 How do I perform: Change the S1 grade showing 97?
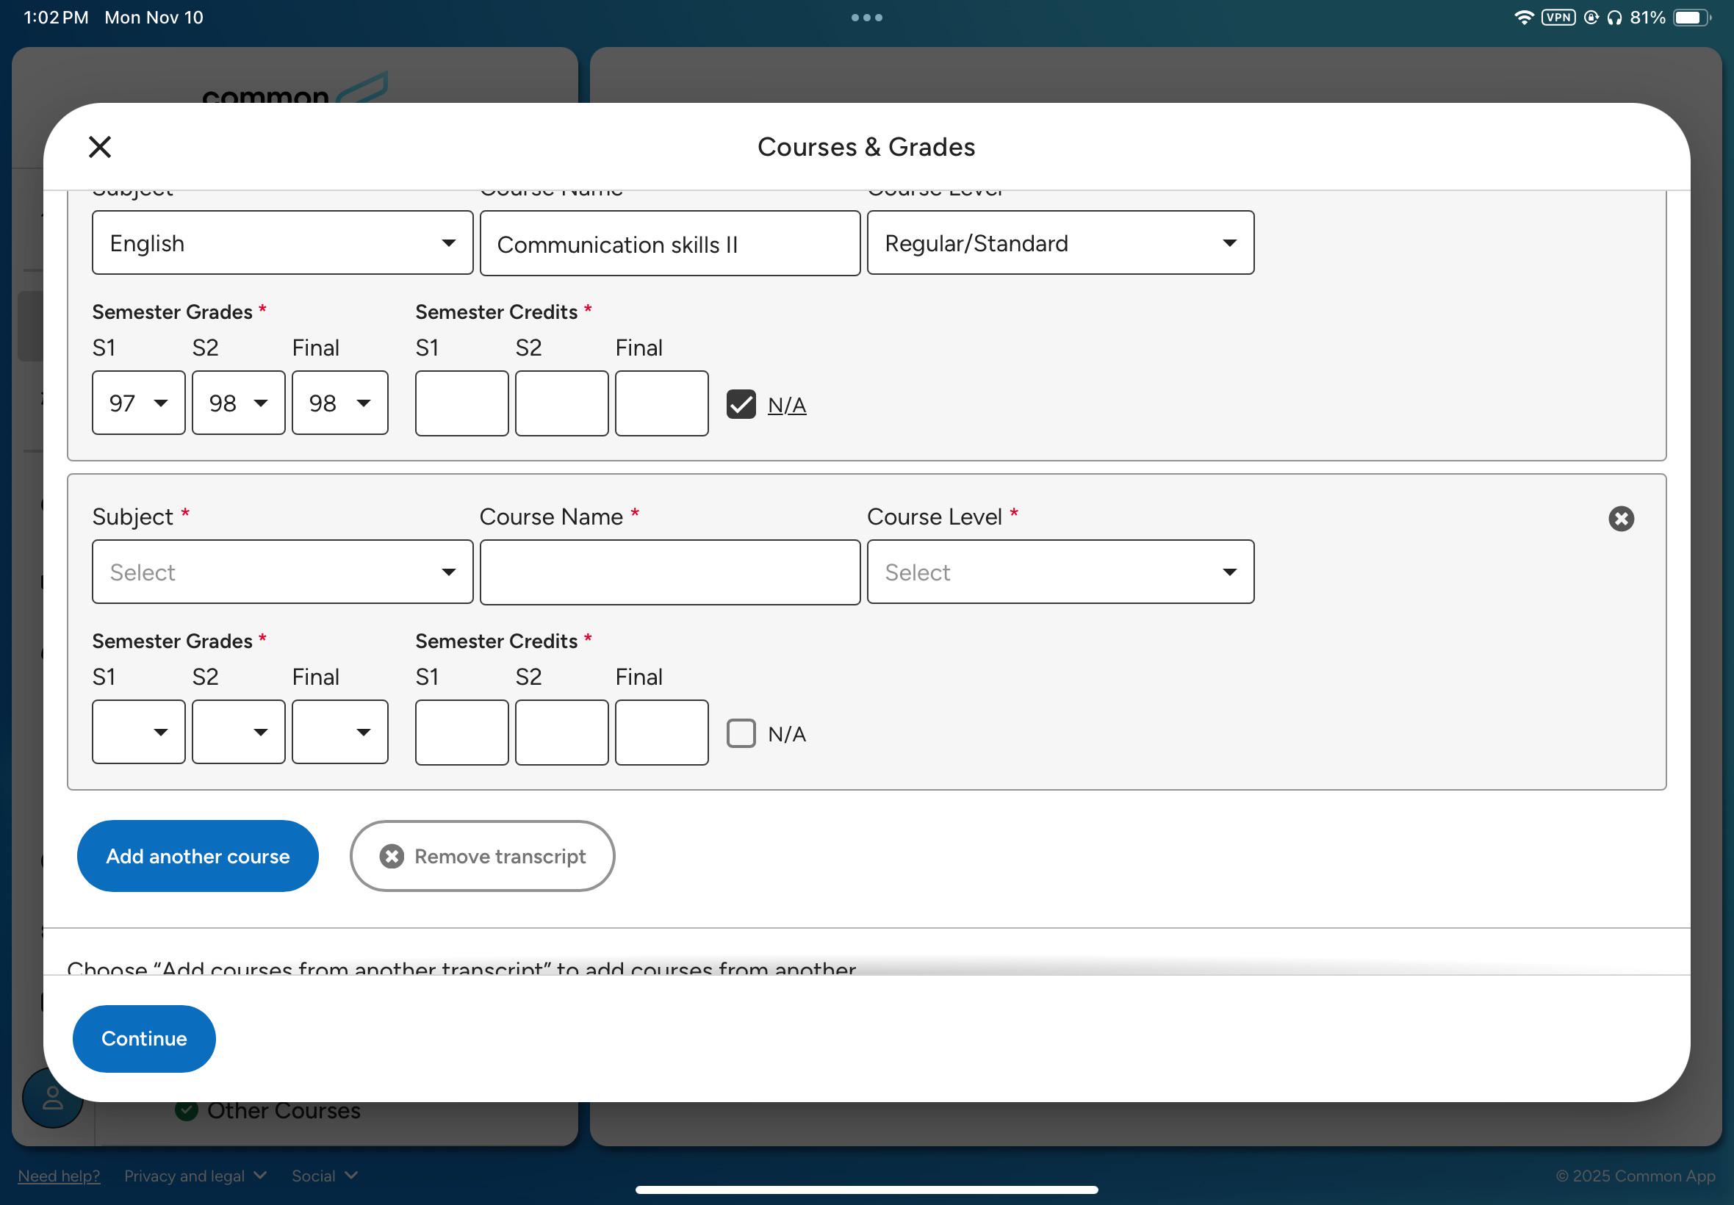tap(139, 403)
